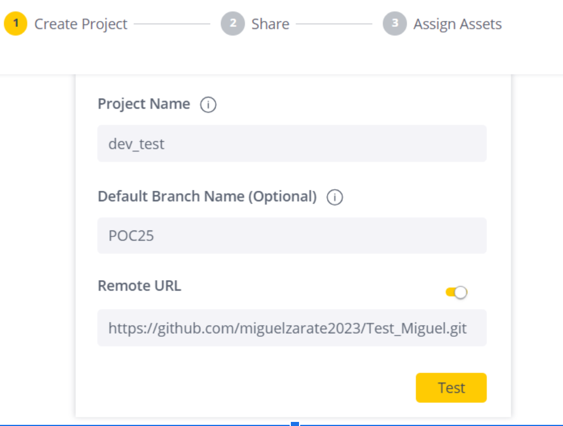This screenshot has height=426, width=563.
Task: Click the branch name field showing POC25
Action: click(x=291, y=236)
